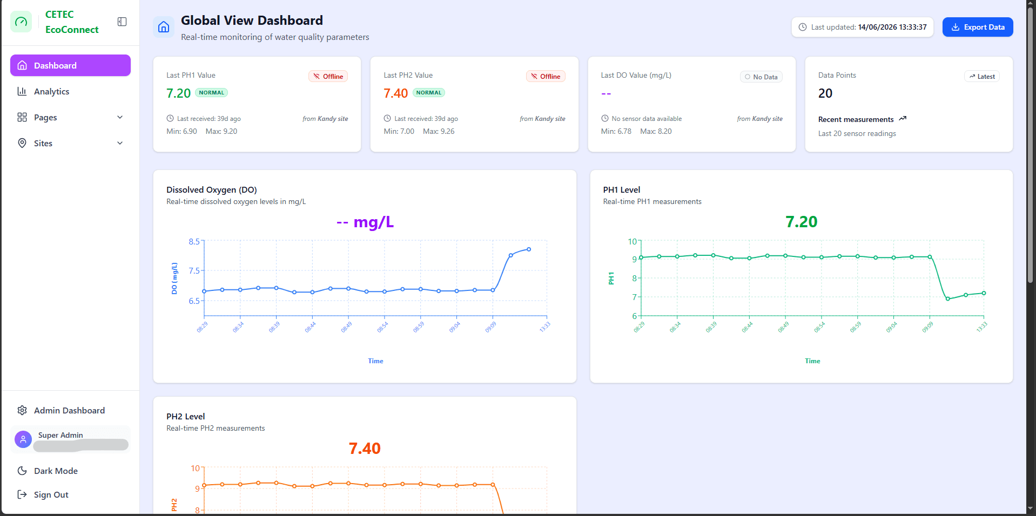
Task: Click the PH2 value 7.40 in card
Action: click(395, 93)
